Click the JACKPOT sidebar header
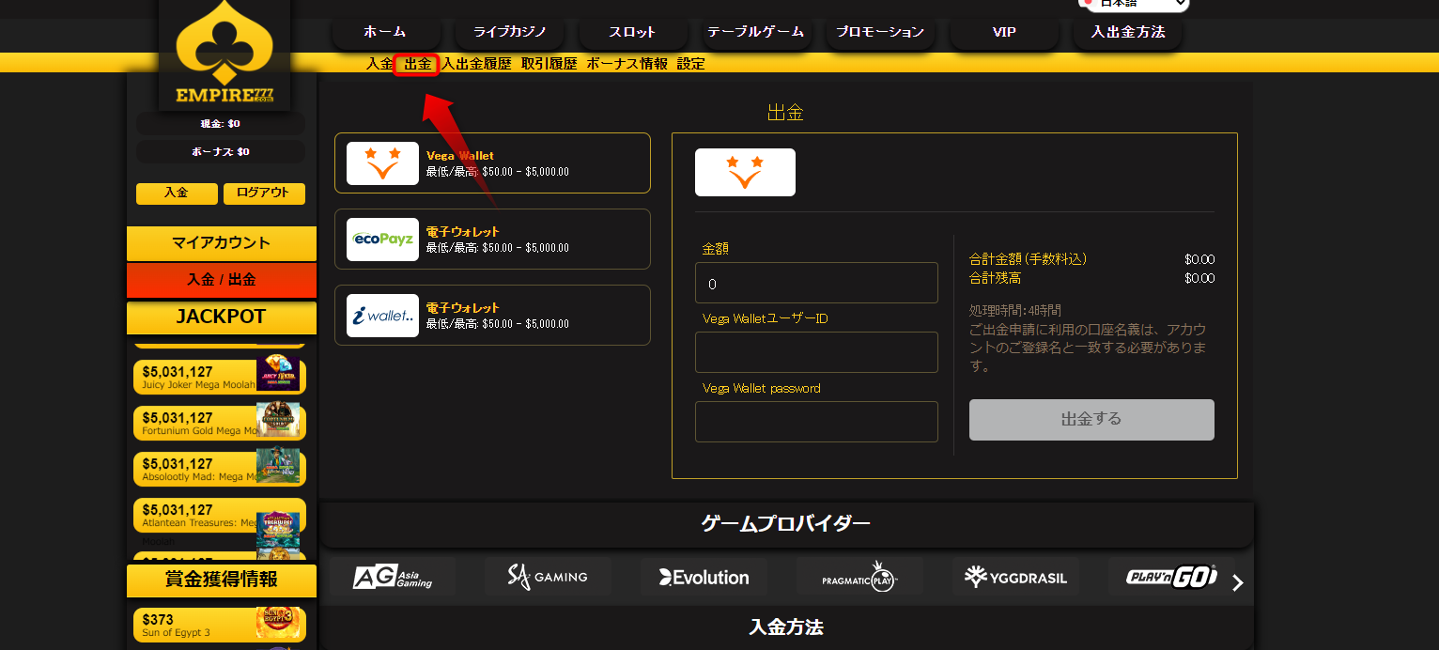 [222, 317]
